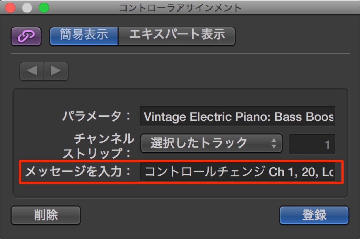Go to previous assignment with left arrow
The width and height of the screenshot is (360, 239).
click(32, 71)
